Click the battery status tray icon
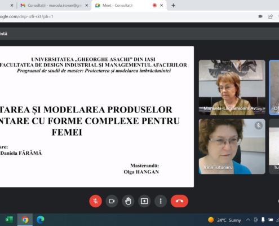This screenshot has height=226, width=279. click(271, 220)
